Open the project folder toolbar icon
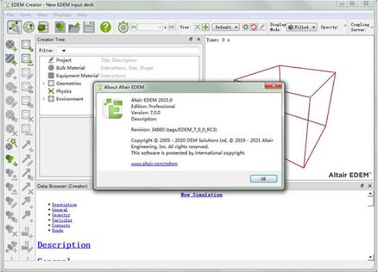Screen dimensions: 378x272 (x=74, y=27)
